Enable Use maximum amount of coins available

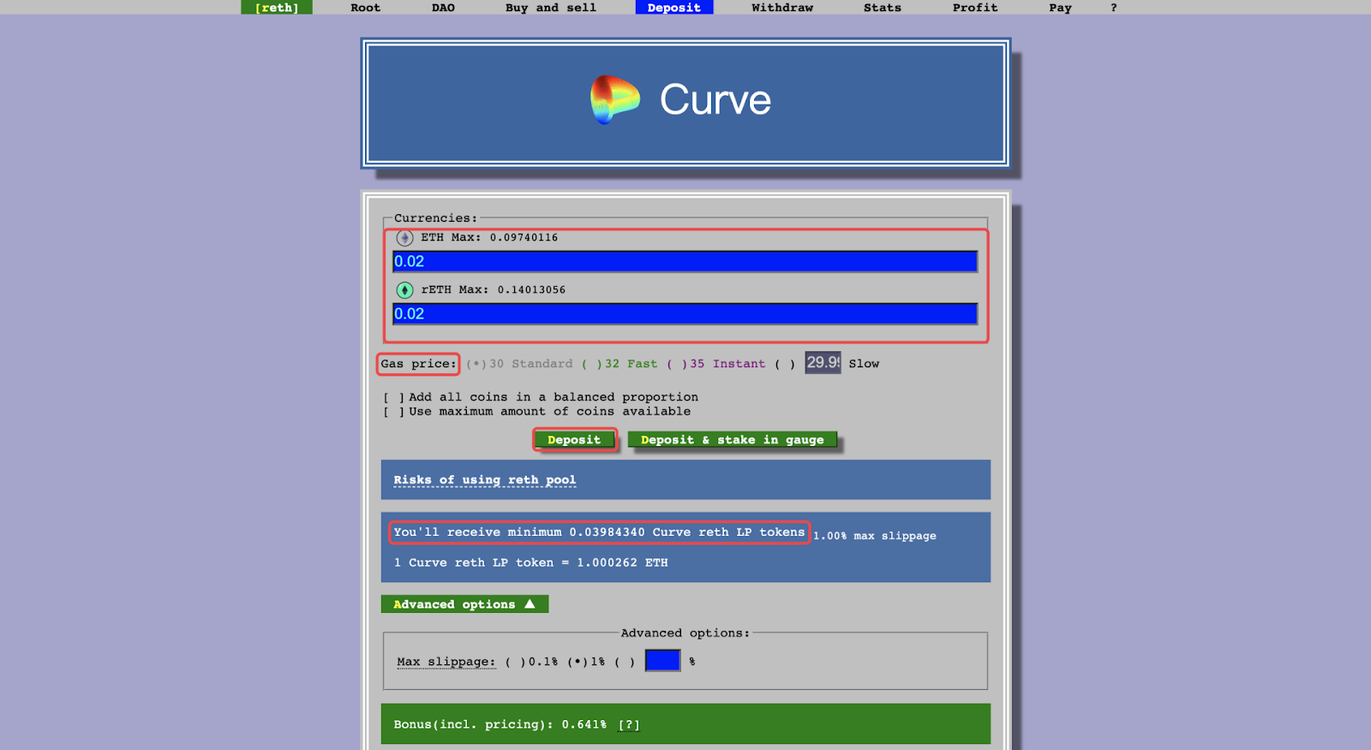392,412
